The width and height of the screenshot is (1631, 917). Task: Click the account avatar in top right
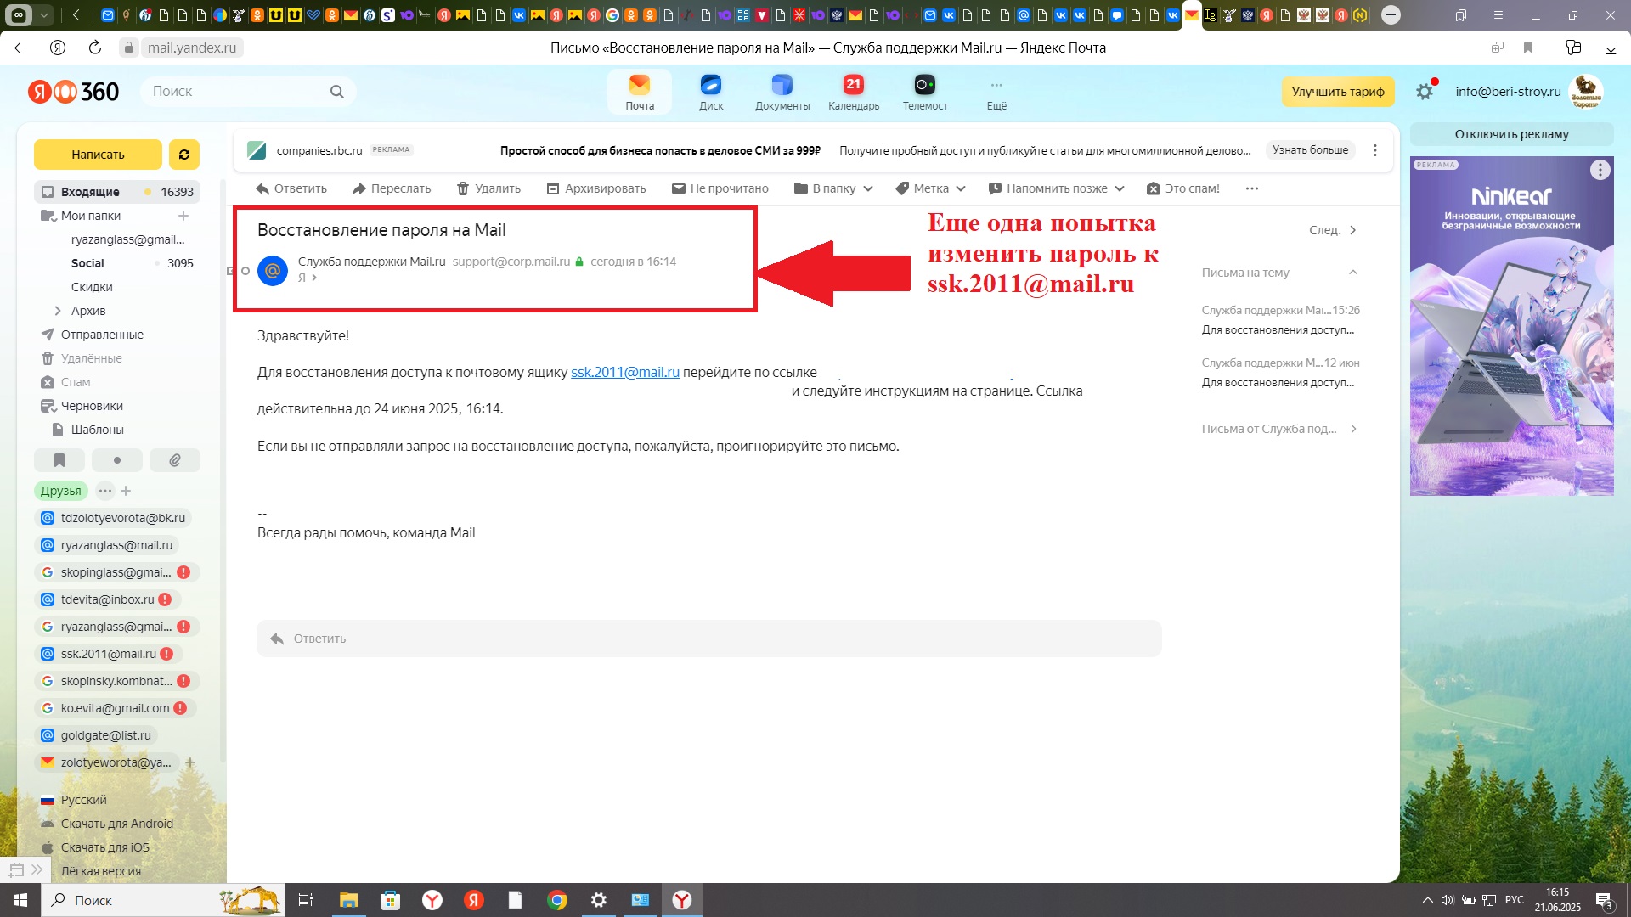pos(1586,92)
